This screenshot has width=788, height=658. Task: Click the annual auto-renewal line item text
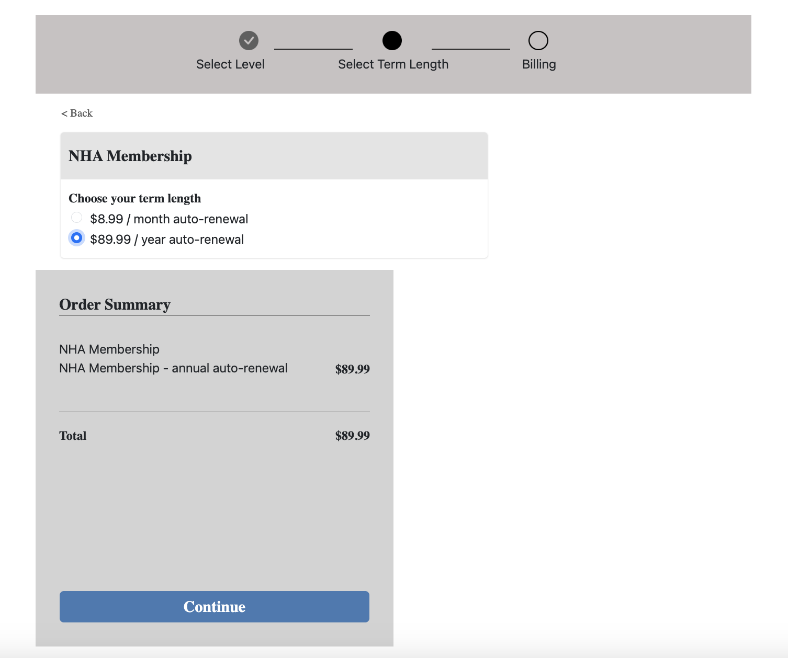[x=173, y=368]
